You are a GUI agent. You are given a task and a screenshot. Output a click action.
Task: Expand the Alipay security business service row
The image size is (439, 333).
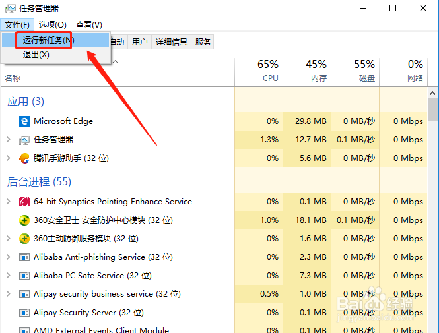coord(9,294)
